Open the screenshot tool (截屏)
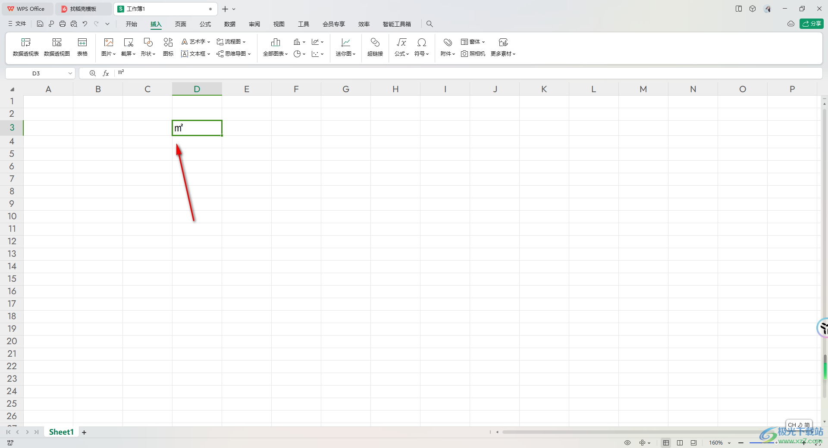The image size is (828, 448). tap(129, 47)
